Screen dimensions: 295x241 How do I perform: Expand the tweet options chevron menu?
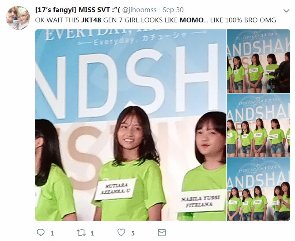coord(286,11)
